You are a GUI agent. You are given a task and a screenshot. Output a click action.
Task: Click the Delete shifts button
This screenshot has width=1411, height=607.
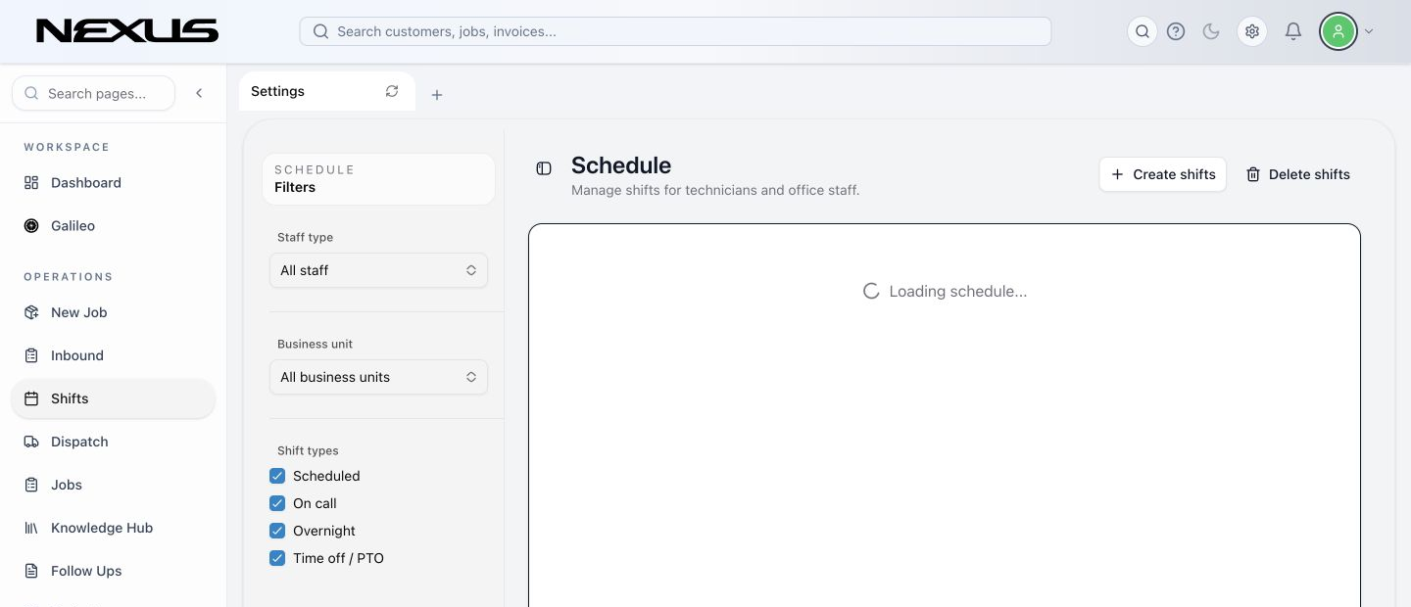pyautogui.click(x=1297, y=174)
